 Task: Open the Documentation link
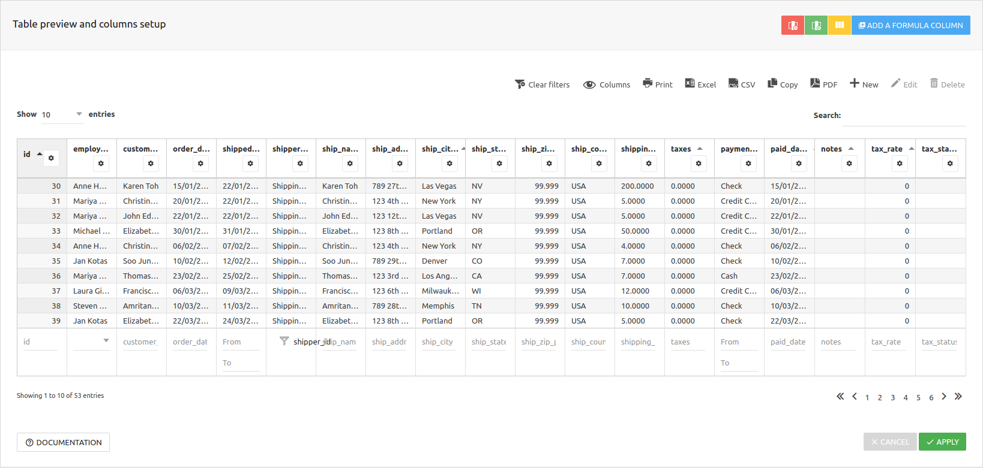pos(63,442)
